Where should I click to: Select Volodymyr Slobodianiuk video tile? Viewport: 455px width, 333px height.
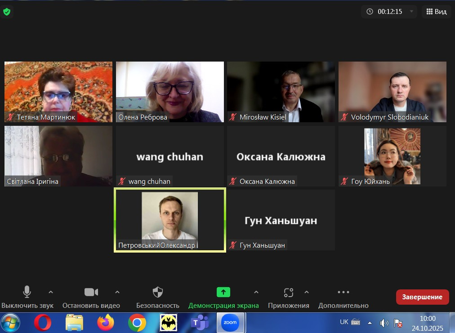tap(393, 92)
